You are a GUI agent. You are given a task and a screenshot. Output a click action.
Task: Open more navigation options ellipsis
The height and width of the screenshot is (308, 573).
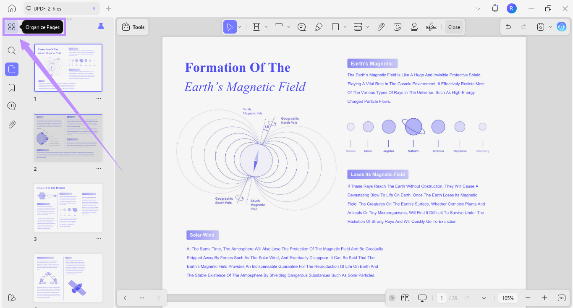142,298
